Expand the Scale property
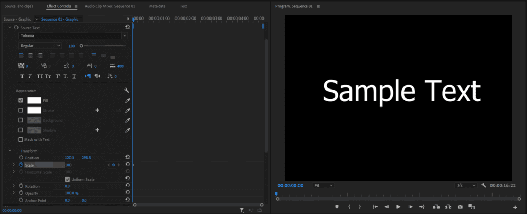 pyautogui.click(x=14, y=165)
